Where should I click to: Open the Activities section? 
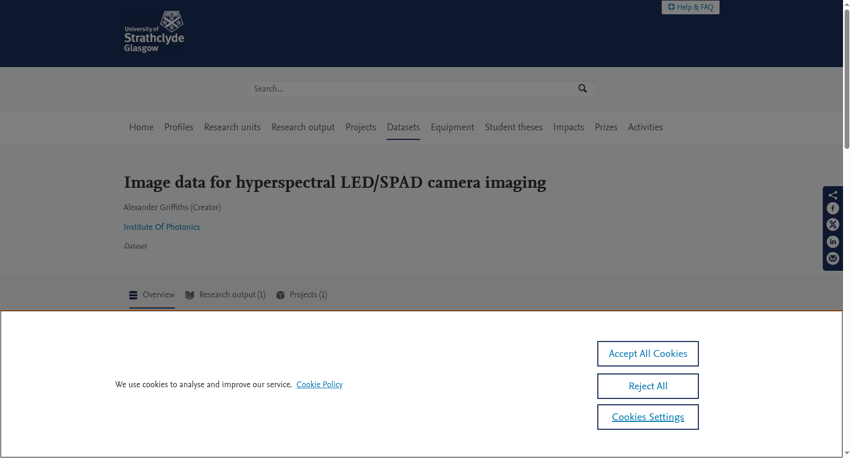pos(645,127)
